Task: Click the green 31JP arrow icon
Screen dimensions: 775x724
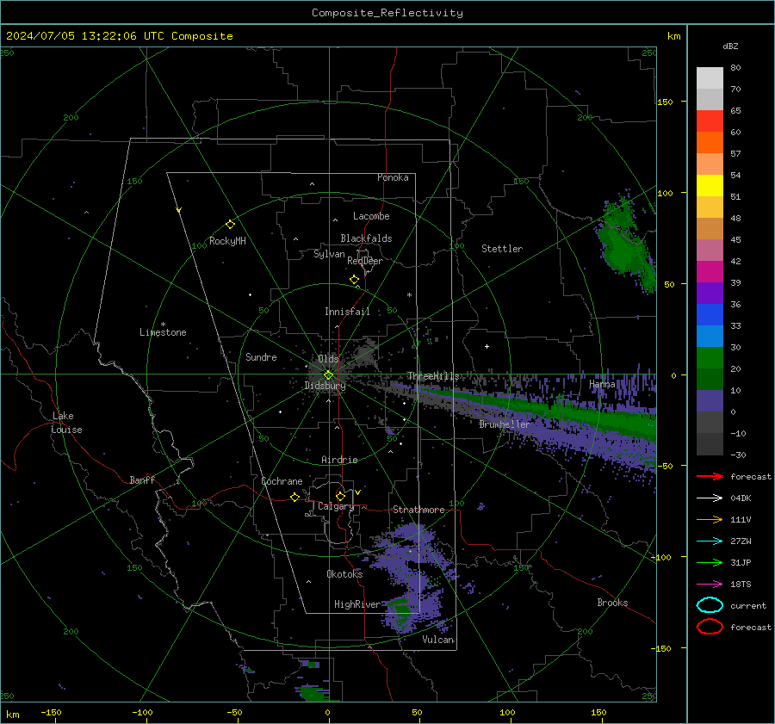Action: point(710,562)
